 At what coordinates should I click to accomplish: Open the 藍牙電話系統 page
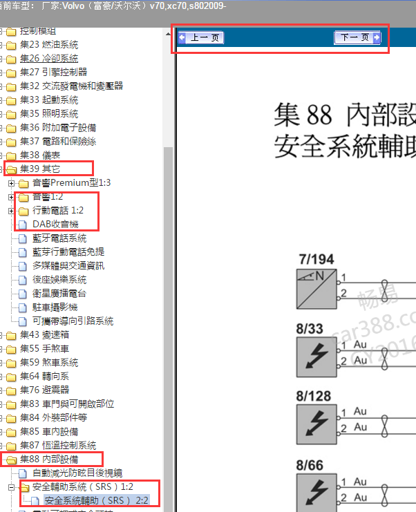(59, 238)
